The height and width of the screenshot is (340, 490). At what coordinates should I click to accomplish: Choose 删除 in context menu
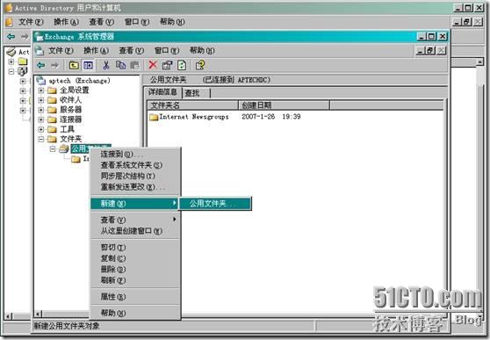click(135, 269)
